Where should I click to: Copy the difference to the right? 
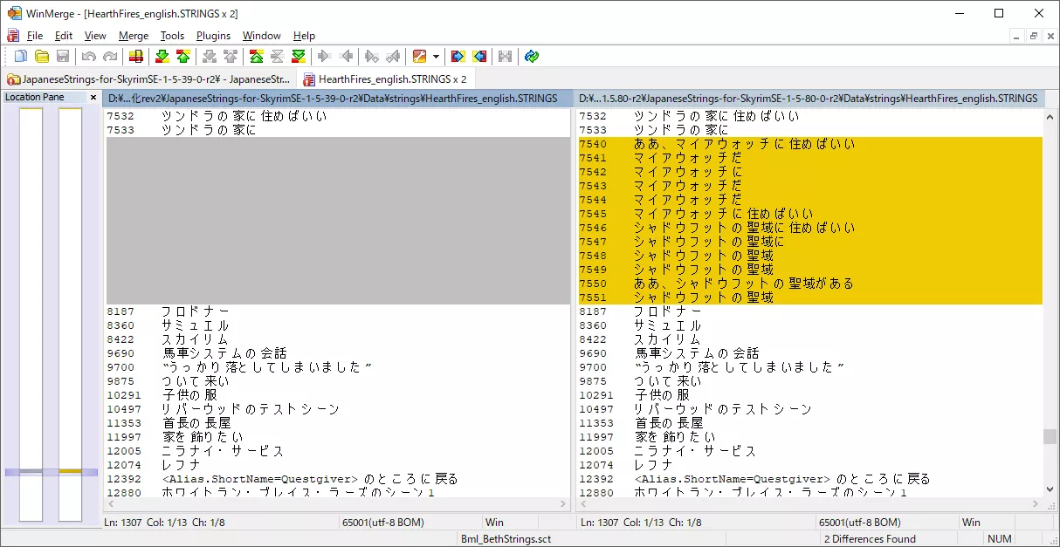[324, 57]
